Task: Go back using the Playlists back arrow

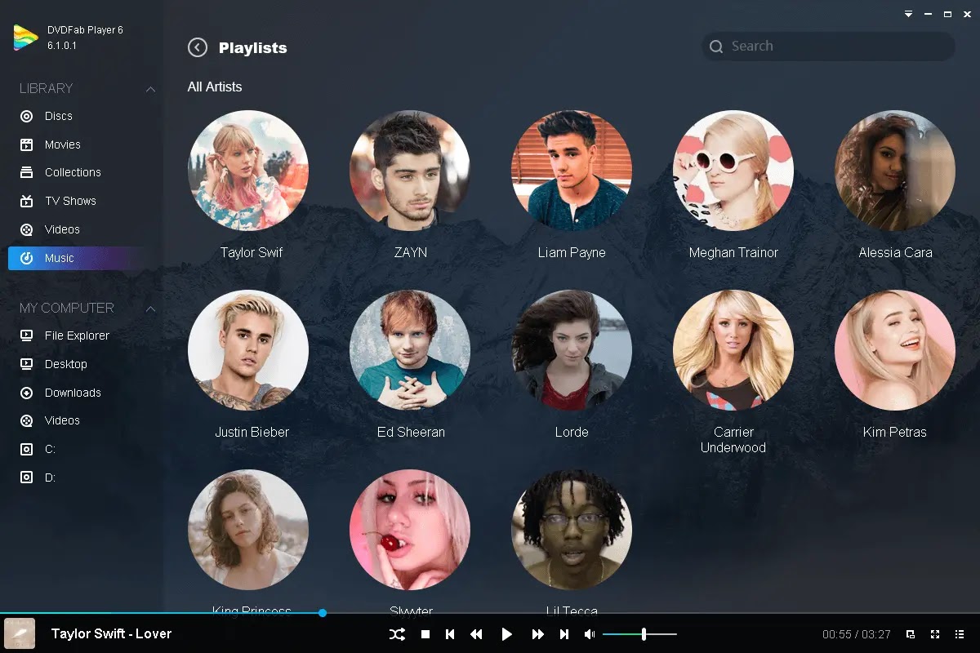Action: pos(198,47)
